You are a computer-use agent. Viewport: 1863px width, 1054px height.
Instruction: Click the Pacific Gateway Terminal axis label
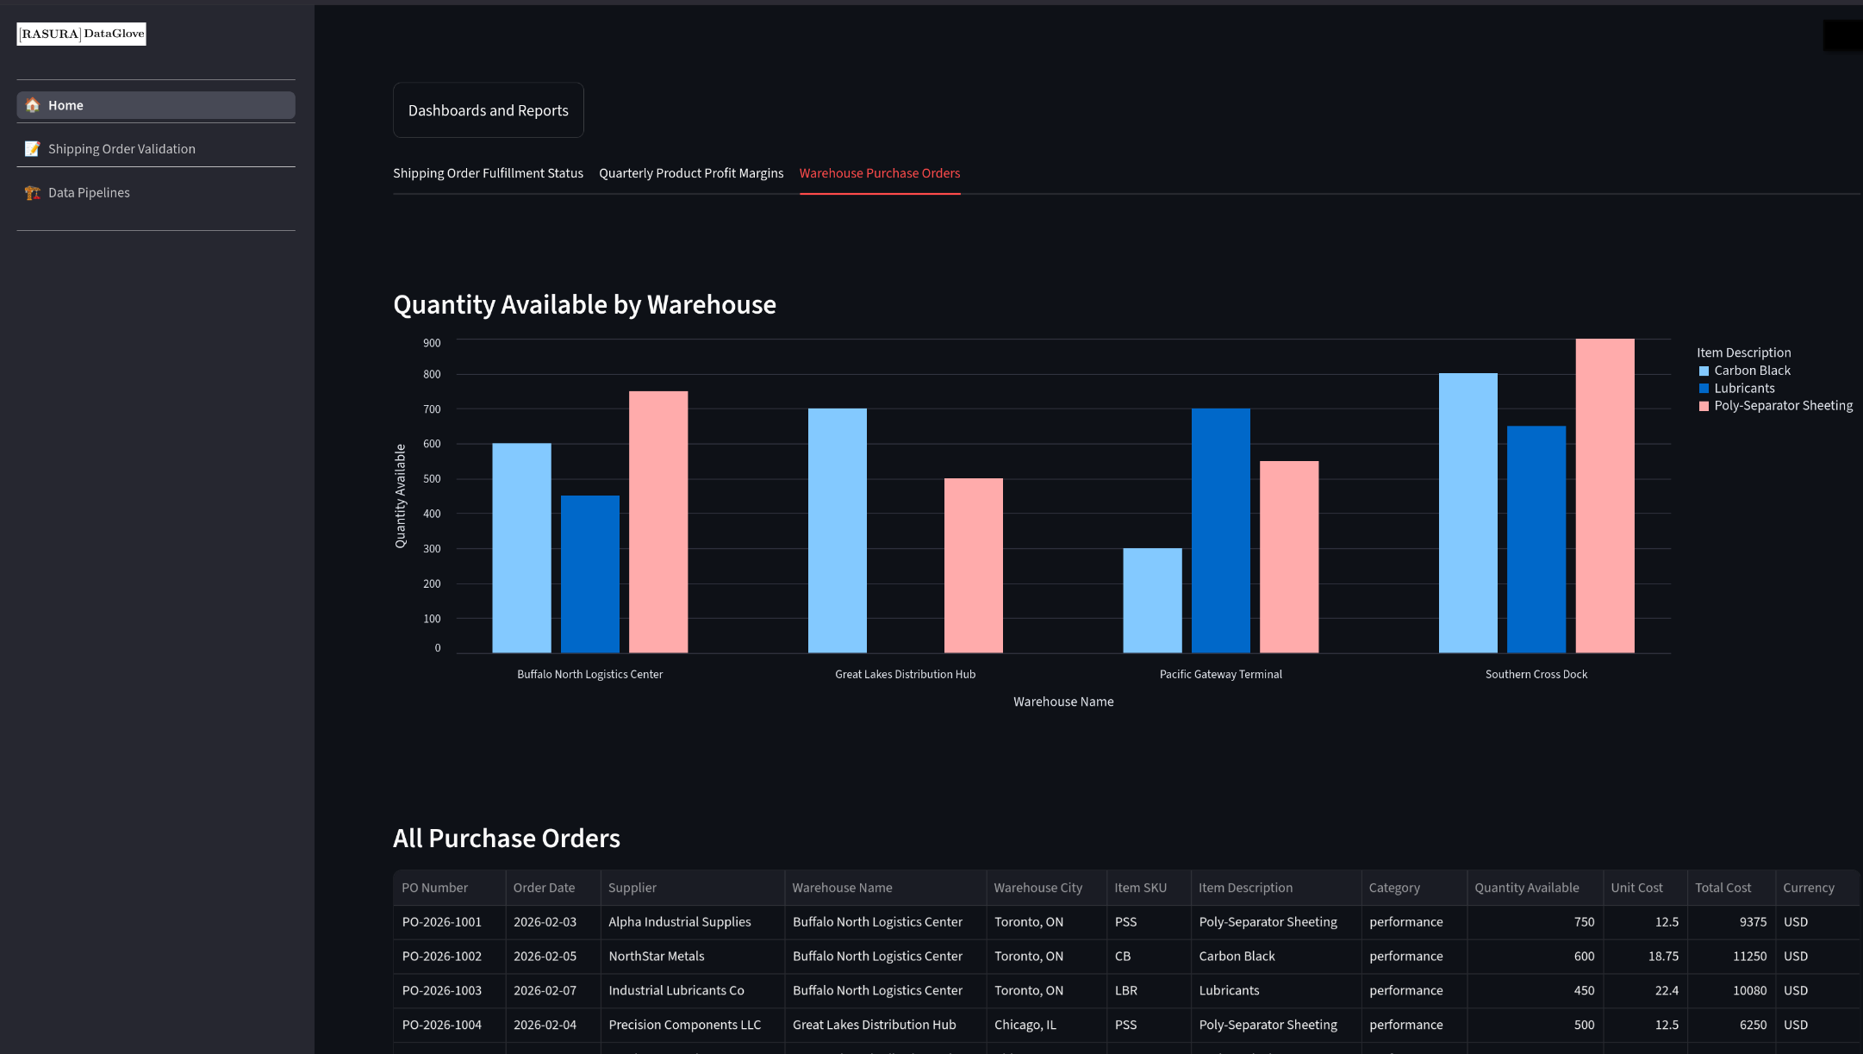tap(1220, 675)
